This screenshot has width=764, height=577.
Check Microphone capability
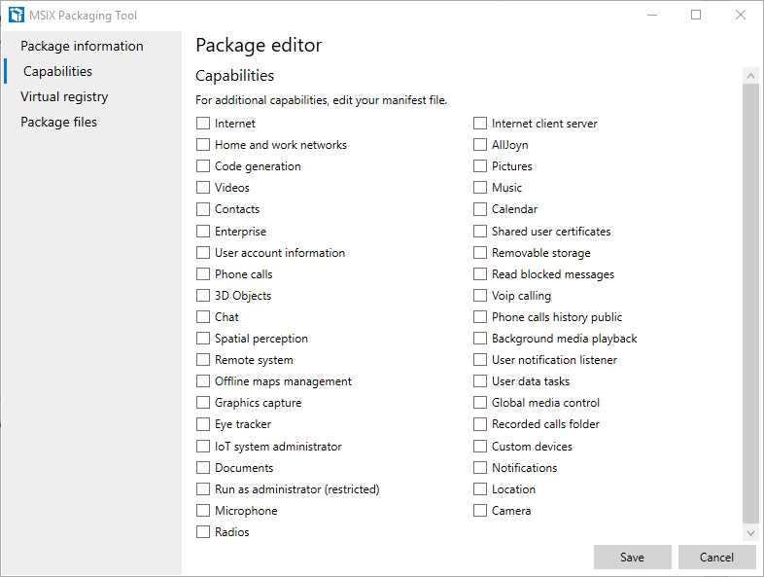[x=203, y=510]
